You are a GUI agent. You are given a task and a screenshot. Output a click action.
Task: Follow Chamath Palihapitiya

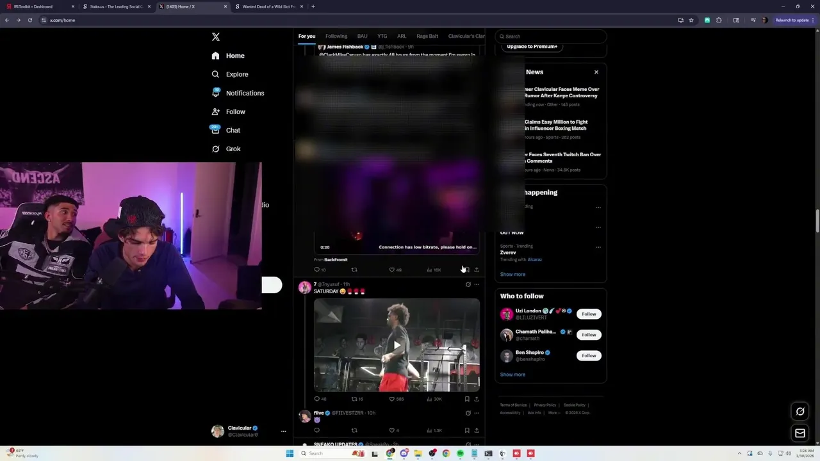[x=589, y=335]
